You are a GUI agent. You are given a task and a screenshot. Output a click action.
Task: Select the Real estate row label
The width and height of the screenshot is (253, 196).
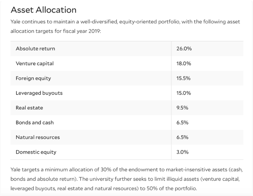tap(29, 108)
